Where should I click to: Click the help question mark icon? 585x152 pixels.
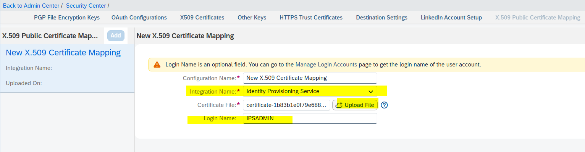(385, 105)
